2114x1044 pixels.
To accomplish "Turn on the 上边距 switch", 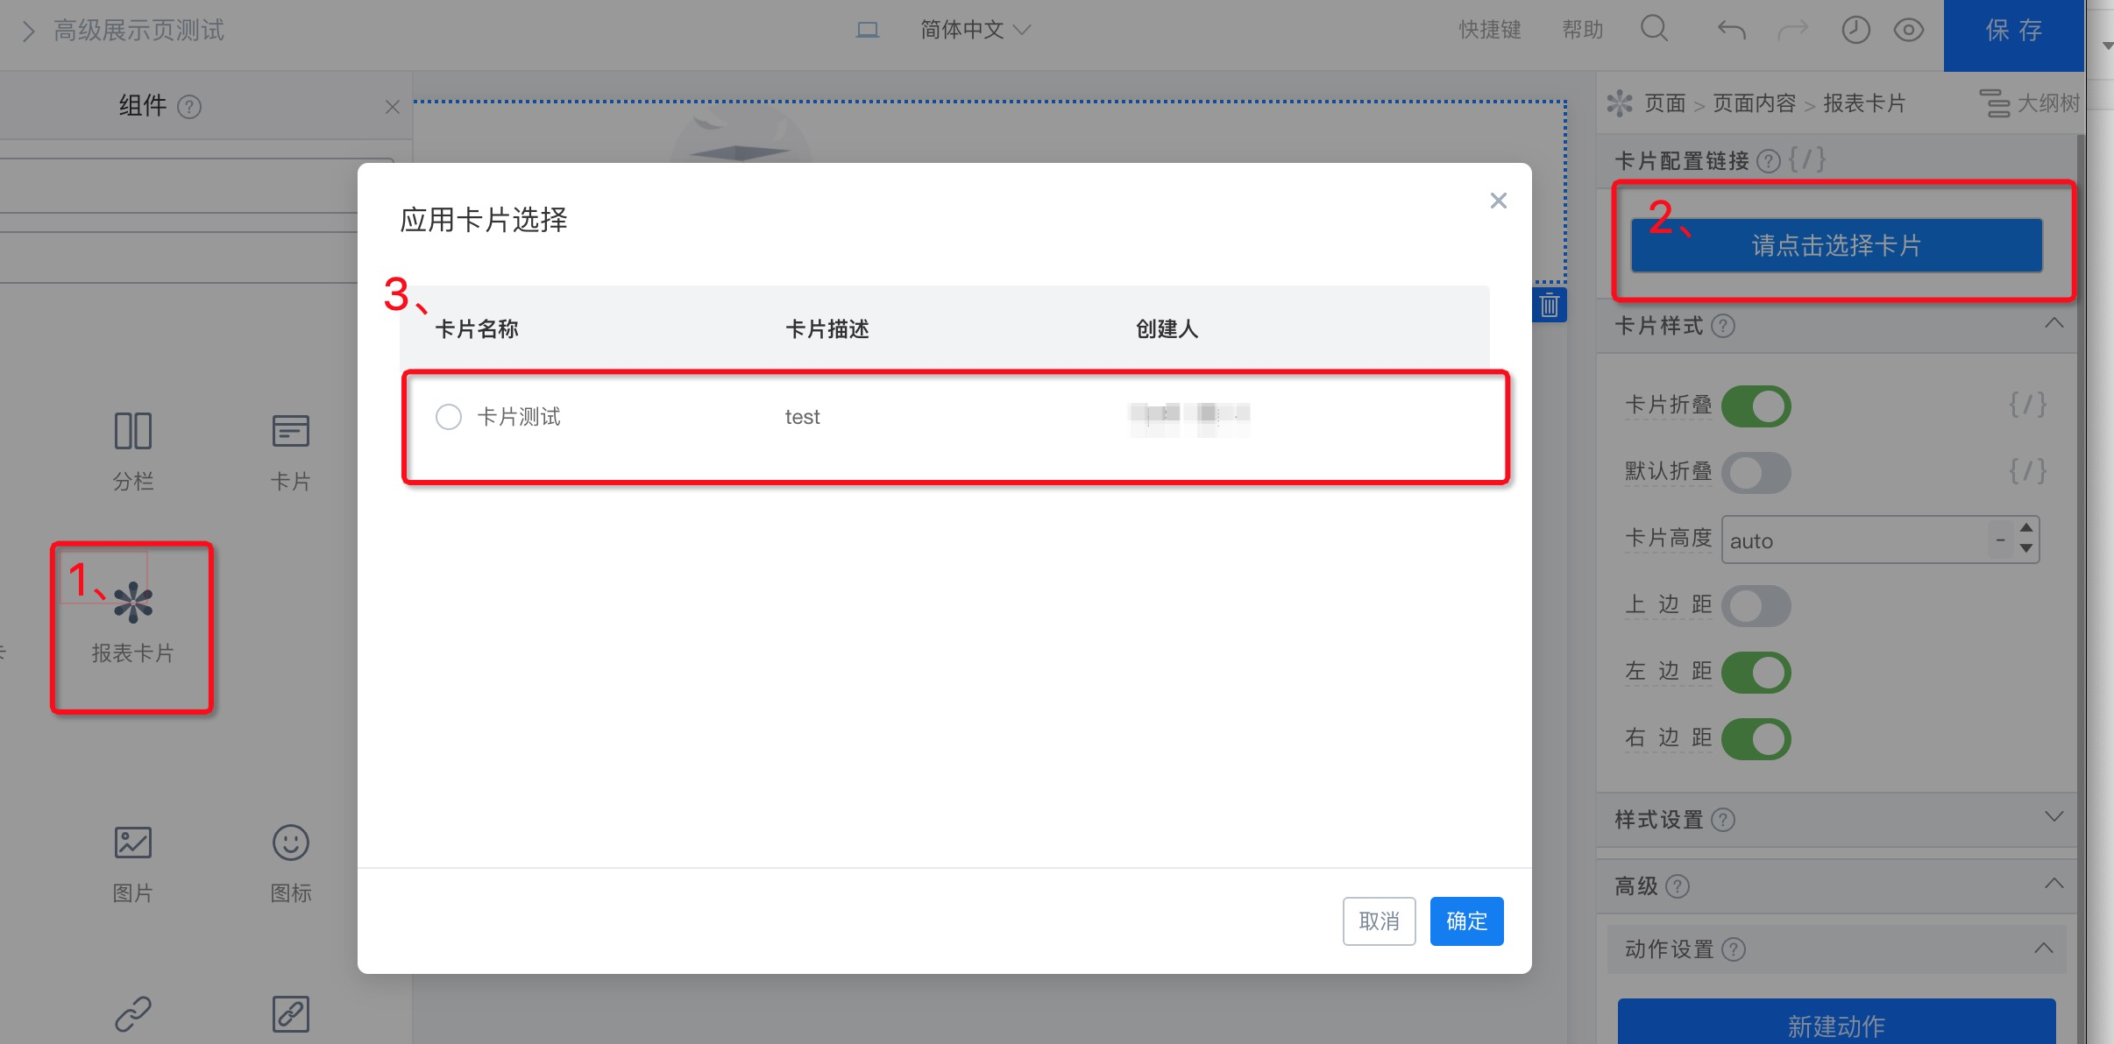I will click(1756, 606).
